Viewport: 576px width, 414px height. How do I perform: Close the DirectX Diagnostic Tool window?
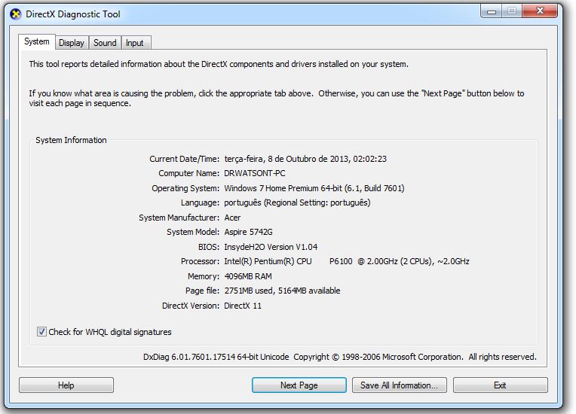pos(540,11)
